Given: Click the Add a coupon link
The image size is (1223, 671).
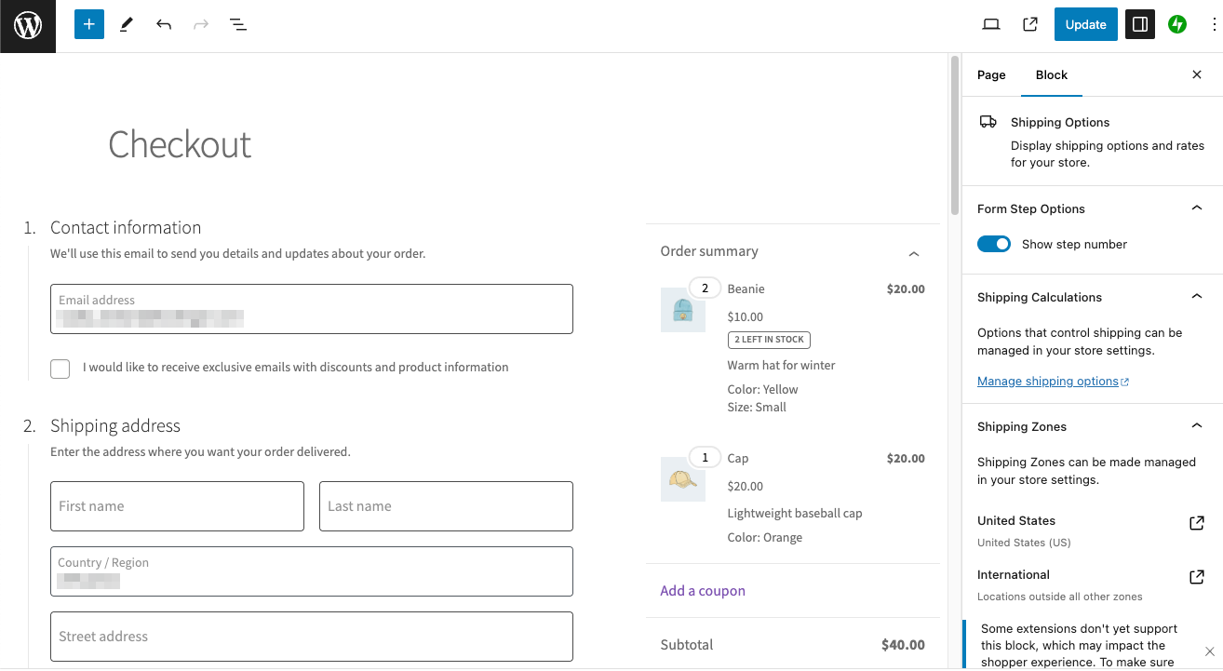Looking at the screenshot, I should (x=703, y=590).
